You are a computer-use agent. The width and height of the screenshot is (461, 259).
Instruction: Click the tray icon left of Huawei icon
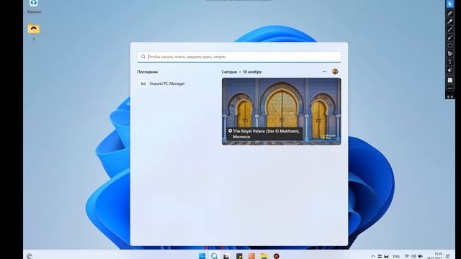380,256
